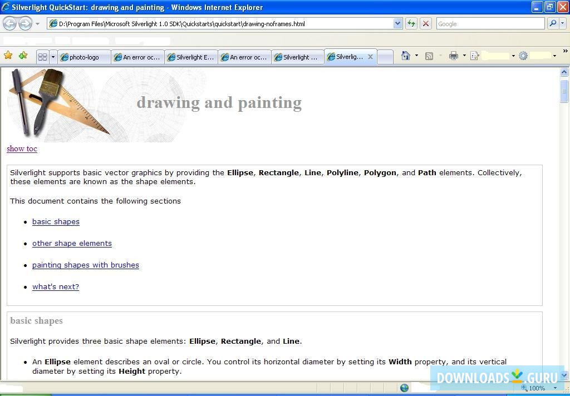The width and height of the screenshot is (570, 396).
Task: Click the 'basic shapes' section heading
Action: [x=36, y=321]
